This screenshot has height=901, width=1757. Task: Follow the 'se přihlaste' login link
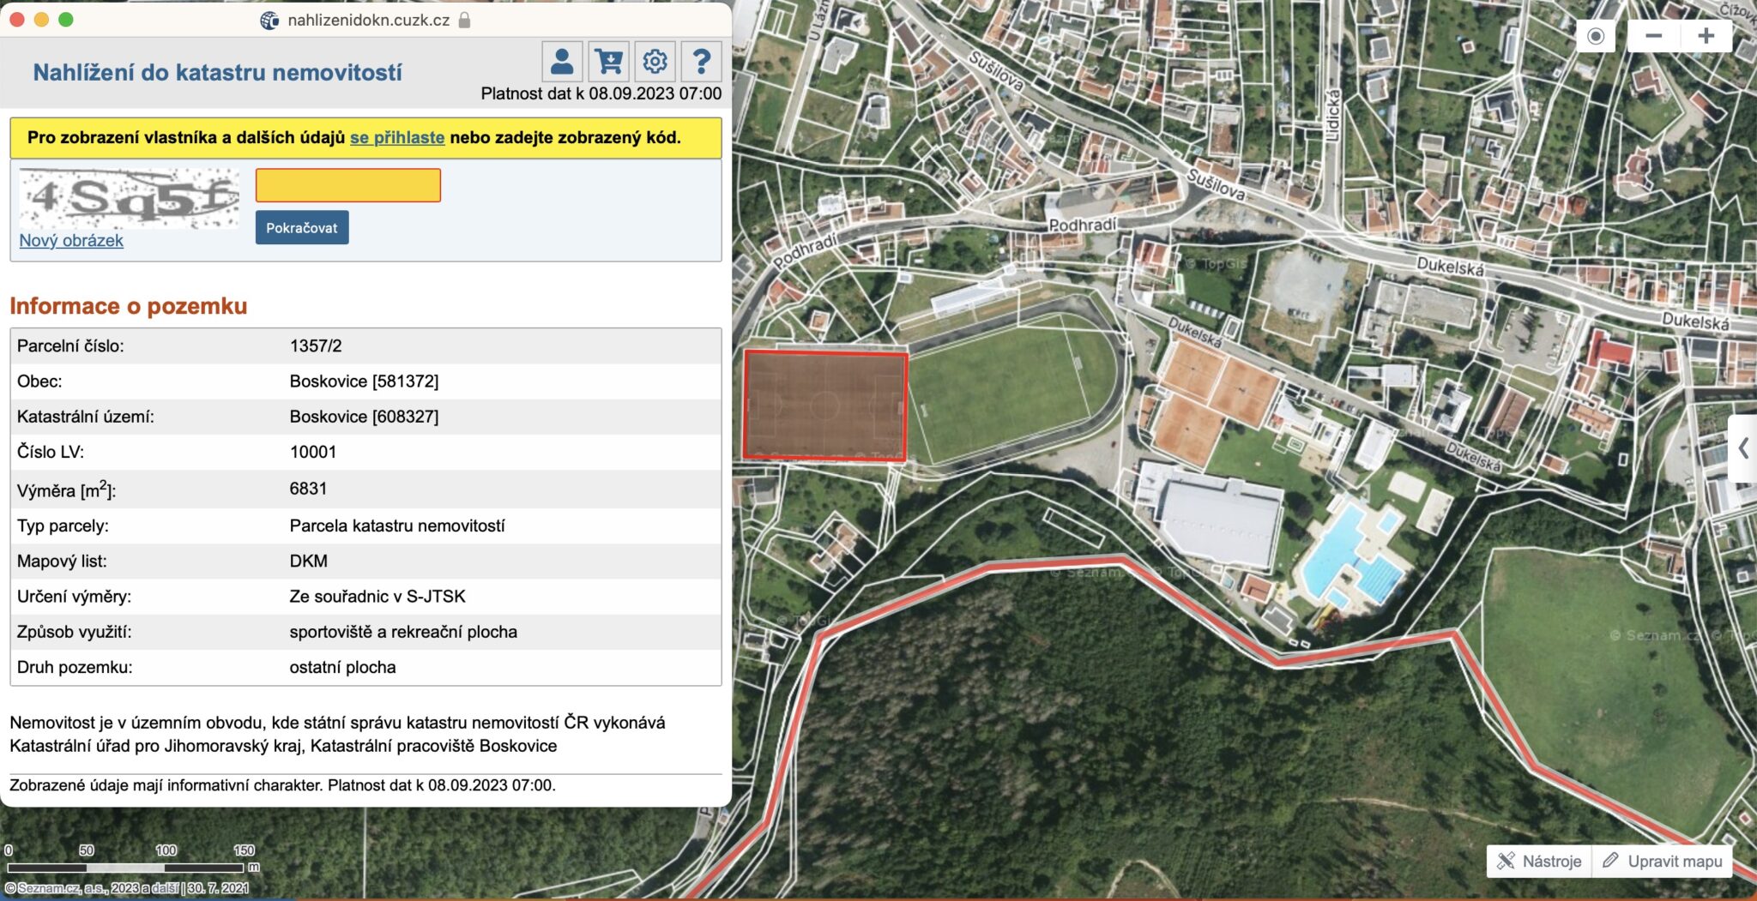click(x=397, y=137)
